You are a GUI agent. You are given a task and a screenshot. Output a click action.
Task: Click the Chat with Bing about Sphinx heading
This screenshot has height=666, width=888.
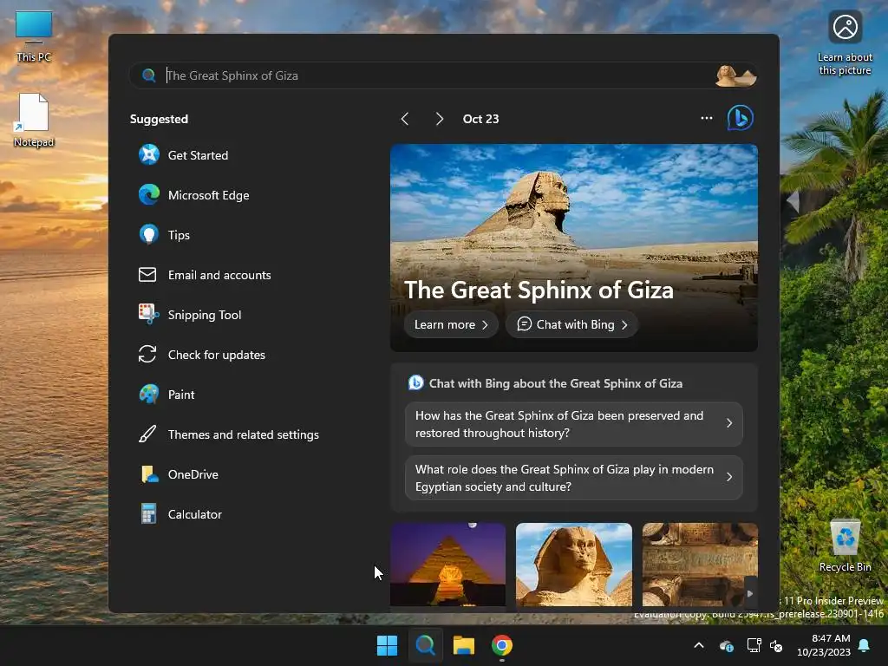click(x=556, y=383)
